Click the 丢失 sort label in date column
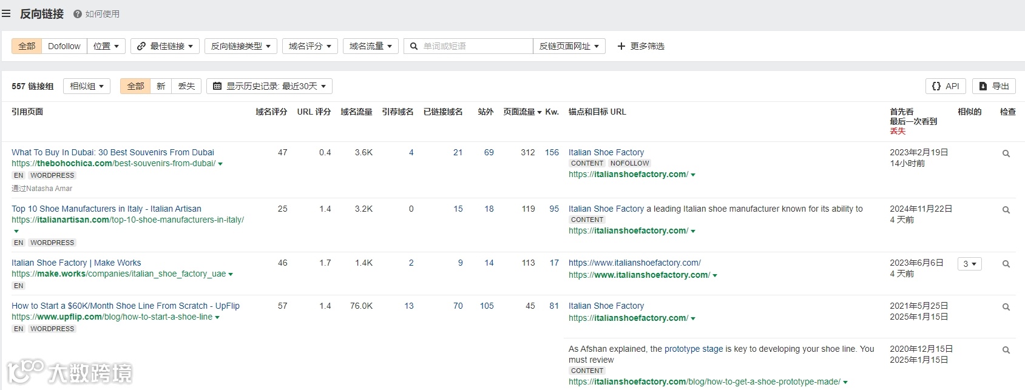This screenshot has height=390, width=1025. click(898, 131)
